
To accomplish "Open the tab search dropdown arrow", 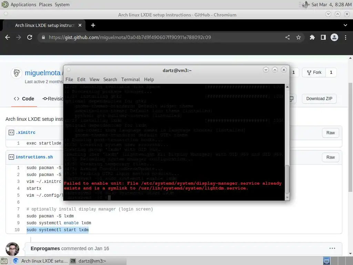I will point(345,25).
